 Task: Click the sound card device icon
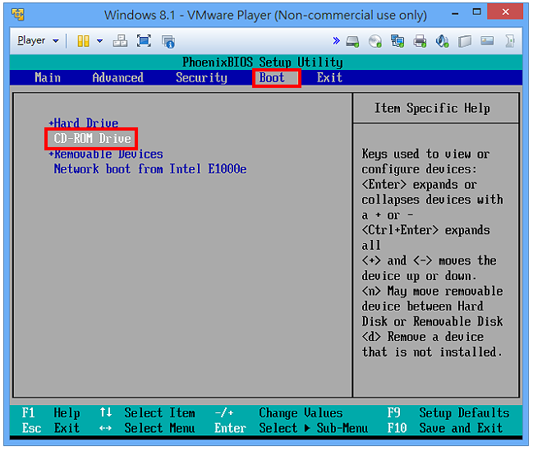click(x=442, y=42)
